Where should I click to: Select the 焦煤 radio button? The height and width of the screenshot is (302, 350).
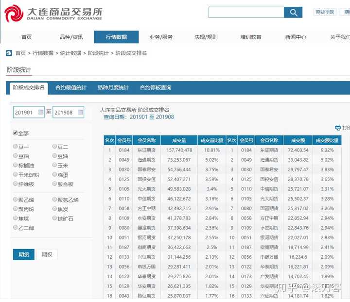coord(15,218)
